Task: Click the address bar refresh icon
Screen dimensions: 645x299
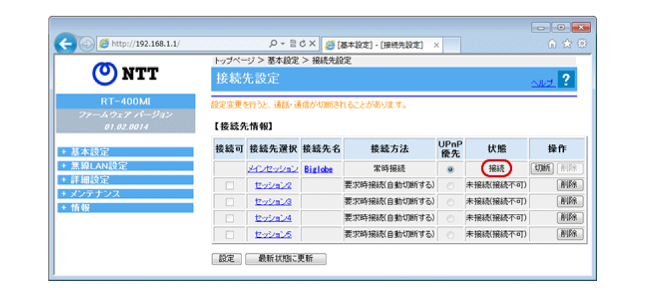Action: 303,45
